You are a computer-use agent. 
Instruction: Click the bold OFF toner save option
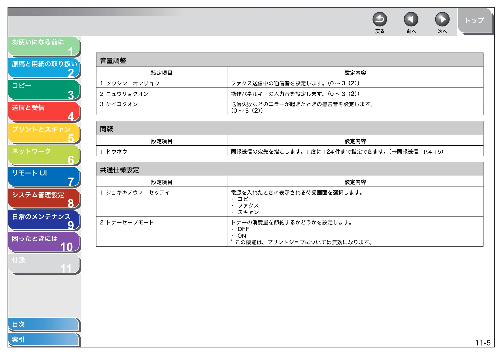tap(243, 229)
